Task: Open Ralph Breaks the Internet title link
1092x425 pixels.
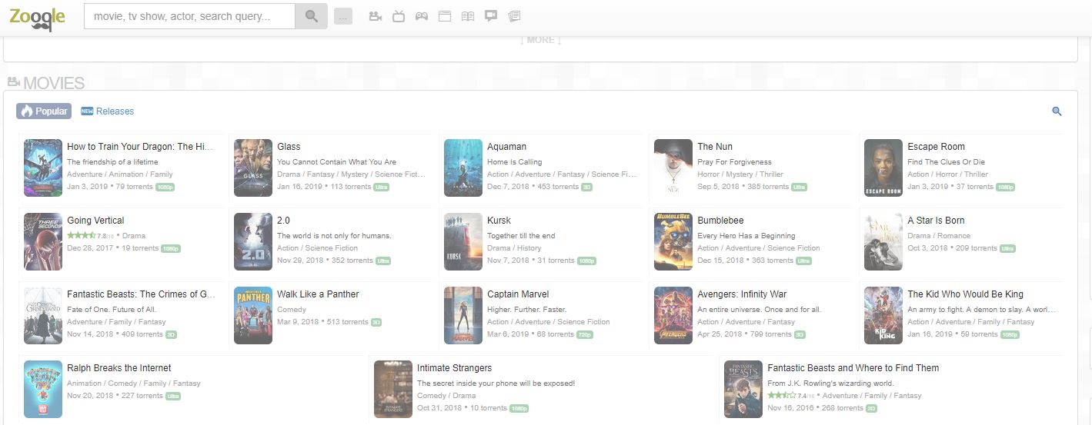Action: (119, 368)
